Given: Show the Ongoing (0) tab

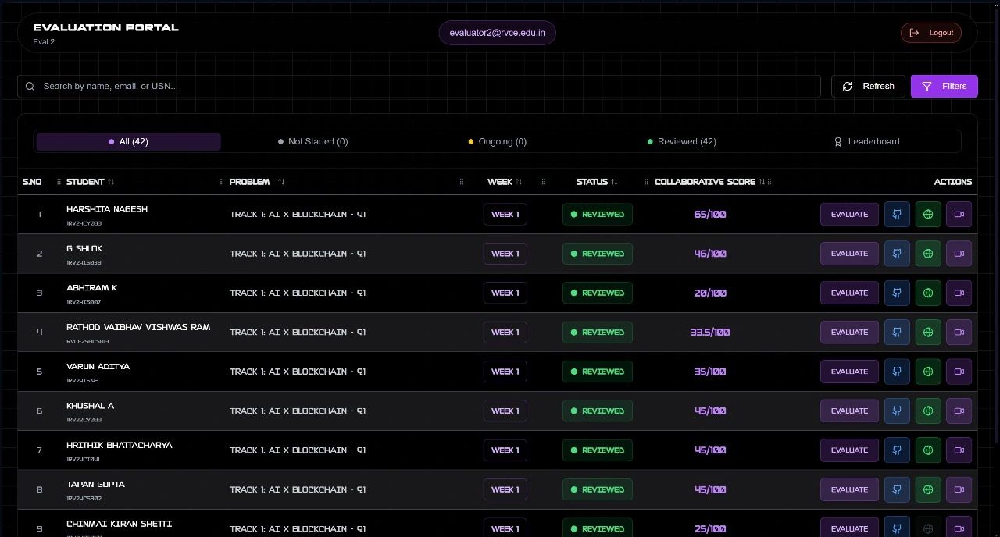Looking at the screenshot, I should pos(497,142).
